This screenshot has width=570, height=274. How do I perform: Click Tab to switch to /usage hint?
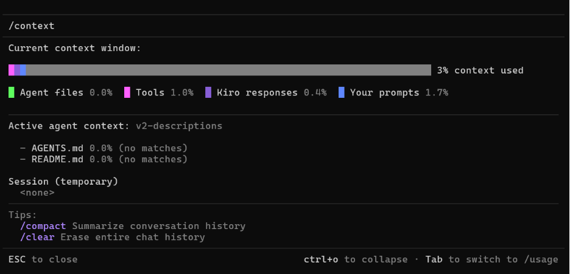(492, 259)
